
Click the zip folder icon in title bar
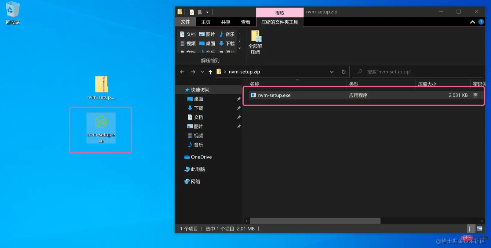[180, 12]
